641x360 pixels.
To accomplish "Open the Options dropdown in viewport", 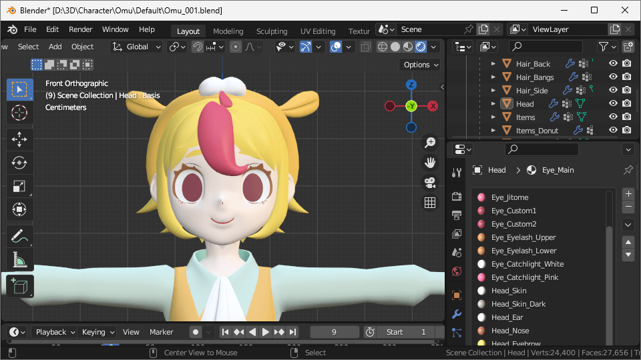I will tap(421, 65).
